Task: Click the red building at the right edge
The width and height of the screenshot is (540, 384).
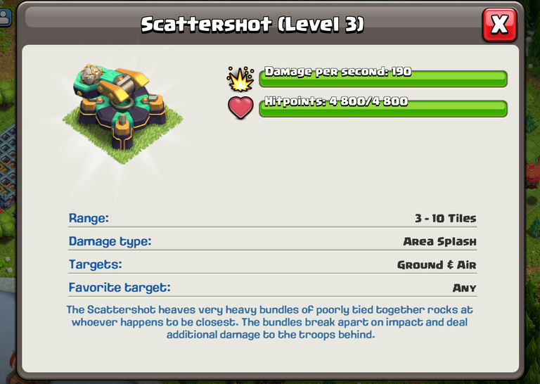Action: tap(532, 176)
